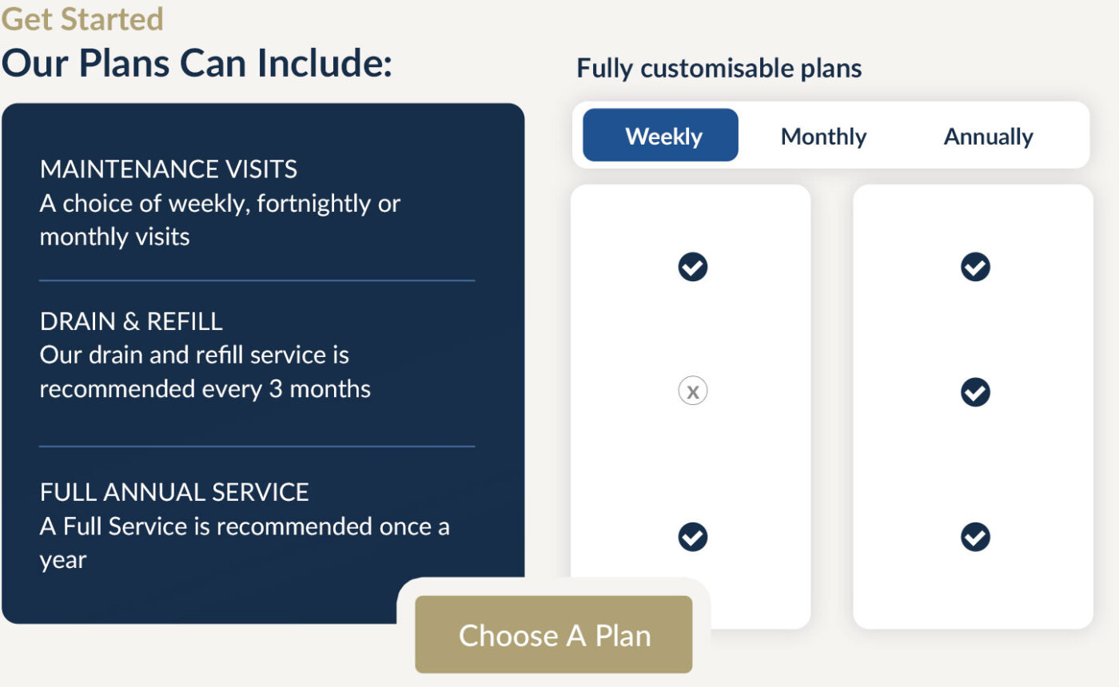Click first plan's Full Annual Service checkmark
The width and height of the screenshot is (1119, 687).
[692, 536]
